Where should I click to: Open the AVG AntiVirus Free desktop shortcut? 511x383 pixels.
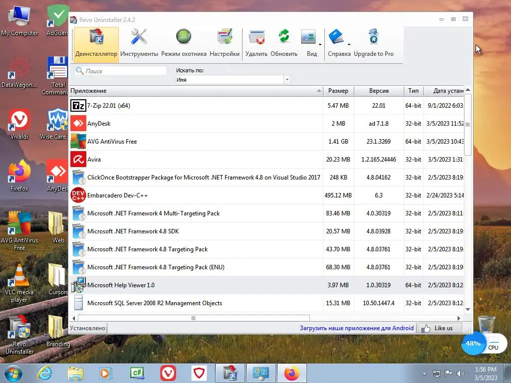pyautogui.click(x=19, y=231)
